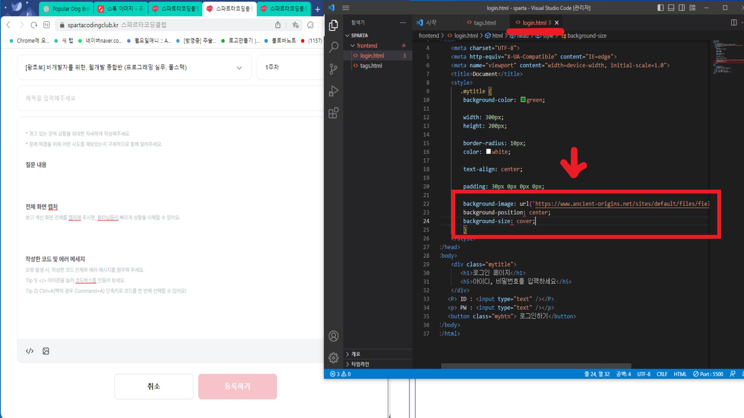Share the page via address bar icon
Viewport: 744px width, 418px height.
coord(278,25)
